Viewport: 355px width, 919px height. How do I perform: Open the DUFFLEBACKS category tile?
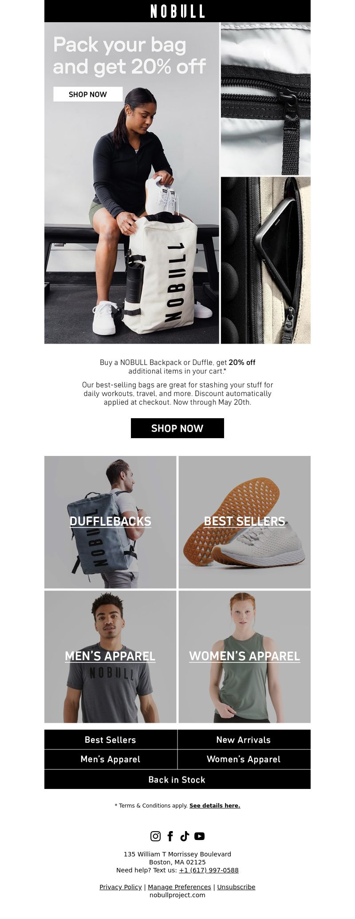click(110, 522)
